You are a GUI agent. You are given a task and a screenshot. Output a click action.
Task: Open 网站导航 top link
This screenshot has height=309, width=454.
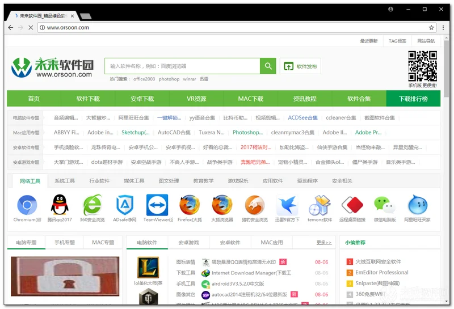pos(426,41)
